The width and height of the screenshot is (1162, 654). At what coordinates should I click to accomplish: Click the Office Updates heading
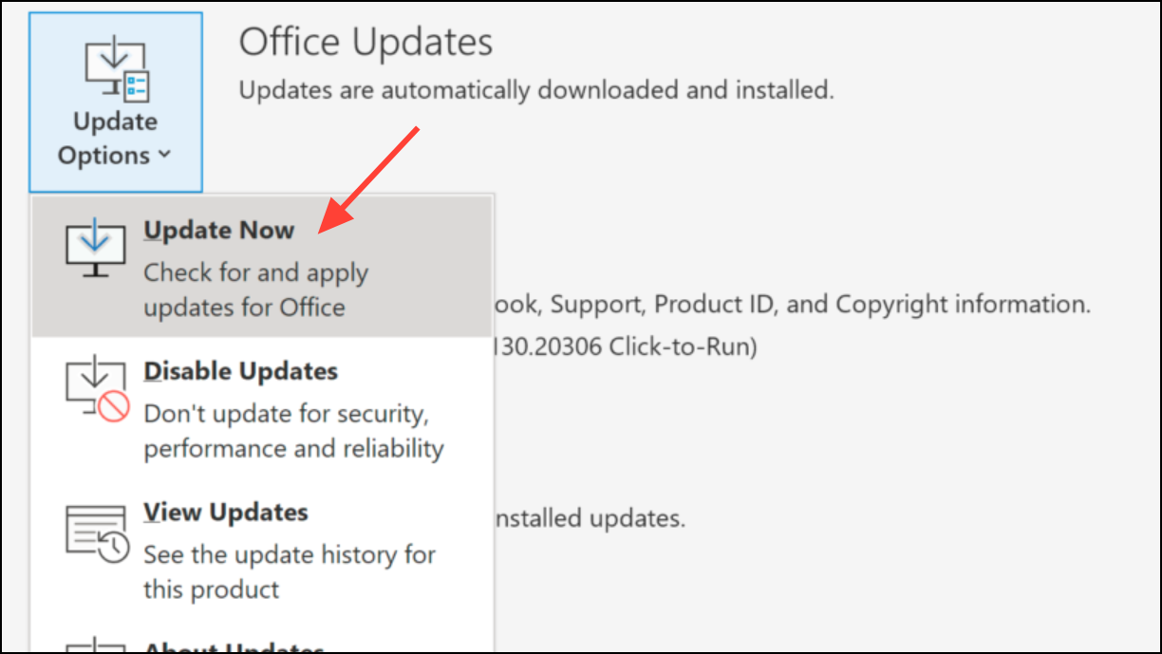point(365,43)
